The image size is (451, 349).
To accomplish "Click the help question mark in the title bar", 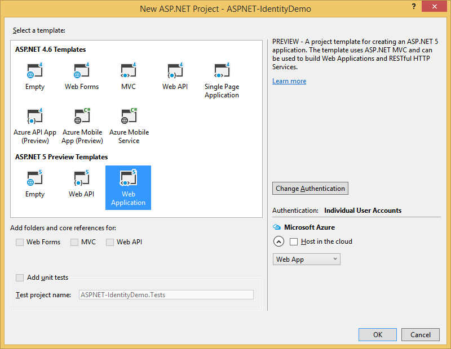I will click(414, 6).
